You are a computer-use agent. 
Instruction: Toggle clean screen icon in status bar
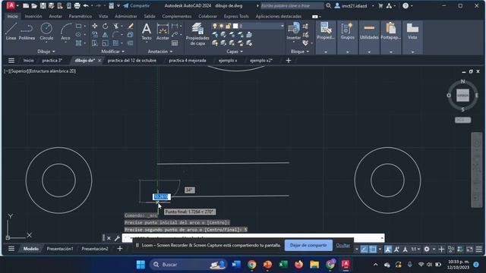tap(470, 249)
